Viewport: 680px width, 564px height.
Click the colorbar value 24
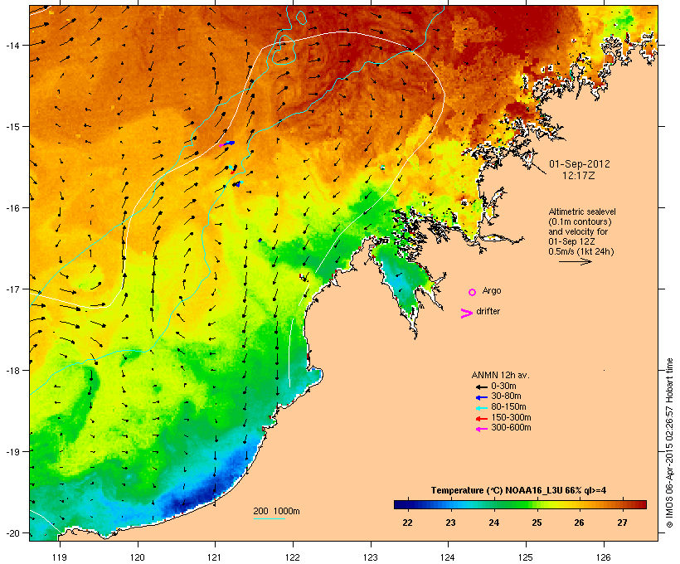point(494,523)
